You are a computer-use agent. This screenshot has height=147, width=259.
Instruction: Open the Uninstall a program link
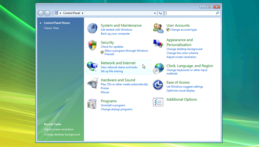[x=113, y=105]
